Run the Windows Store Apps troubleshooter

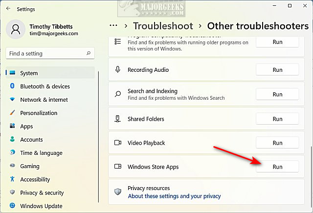tap(277, 167)
